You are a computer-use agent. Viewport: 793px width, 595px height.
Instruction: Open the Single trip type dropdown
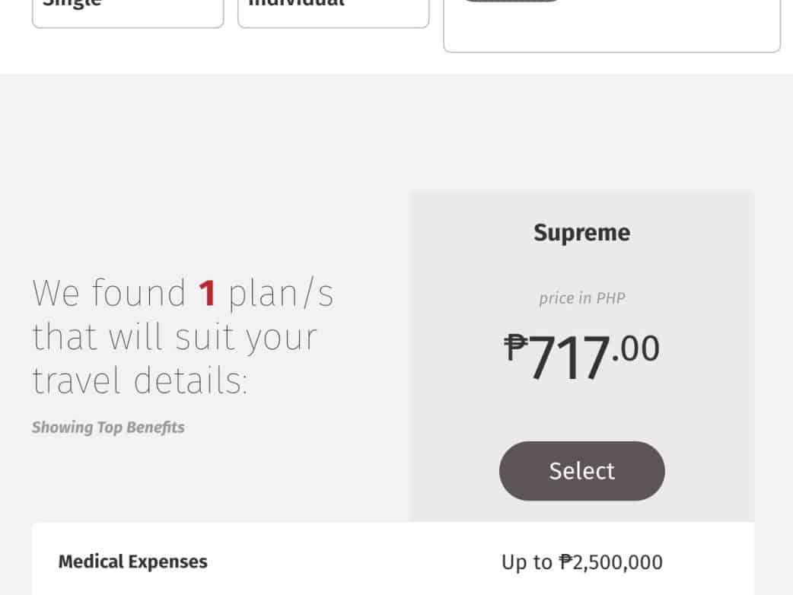[128, 11]
